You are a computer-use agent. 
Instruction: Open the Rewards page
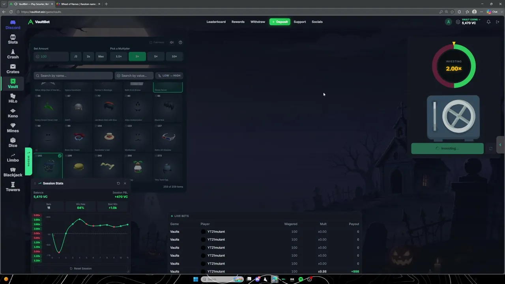tap(238, 22)
